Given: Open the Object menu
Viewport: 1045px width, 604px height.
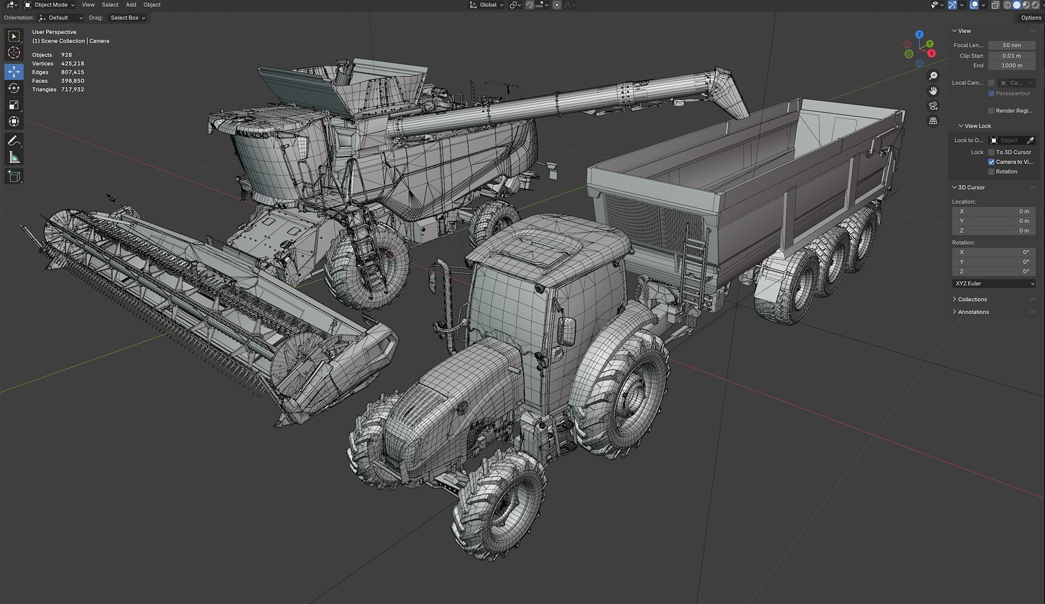Looking at the screenshot, I should coord(152,5).
